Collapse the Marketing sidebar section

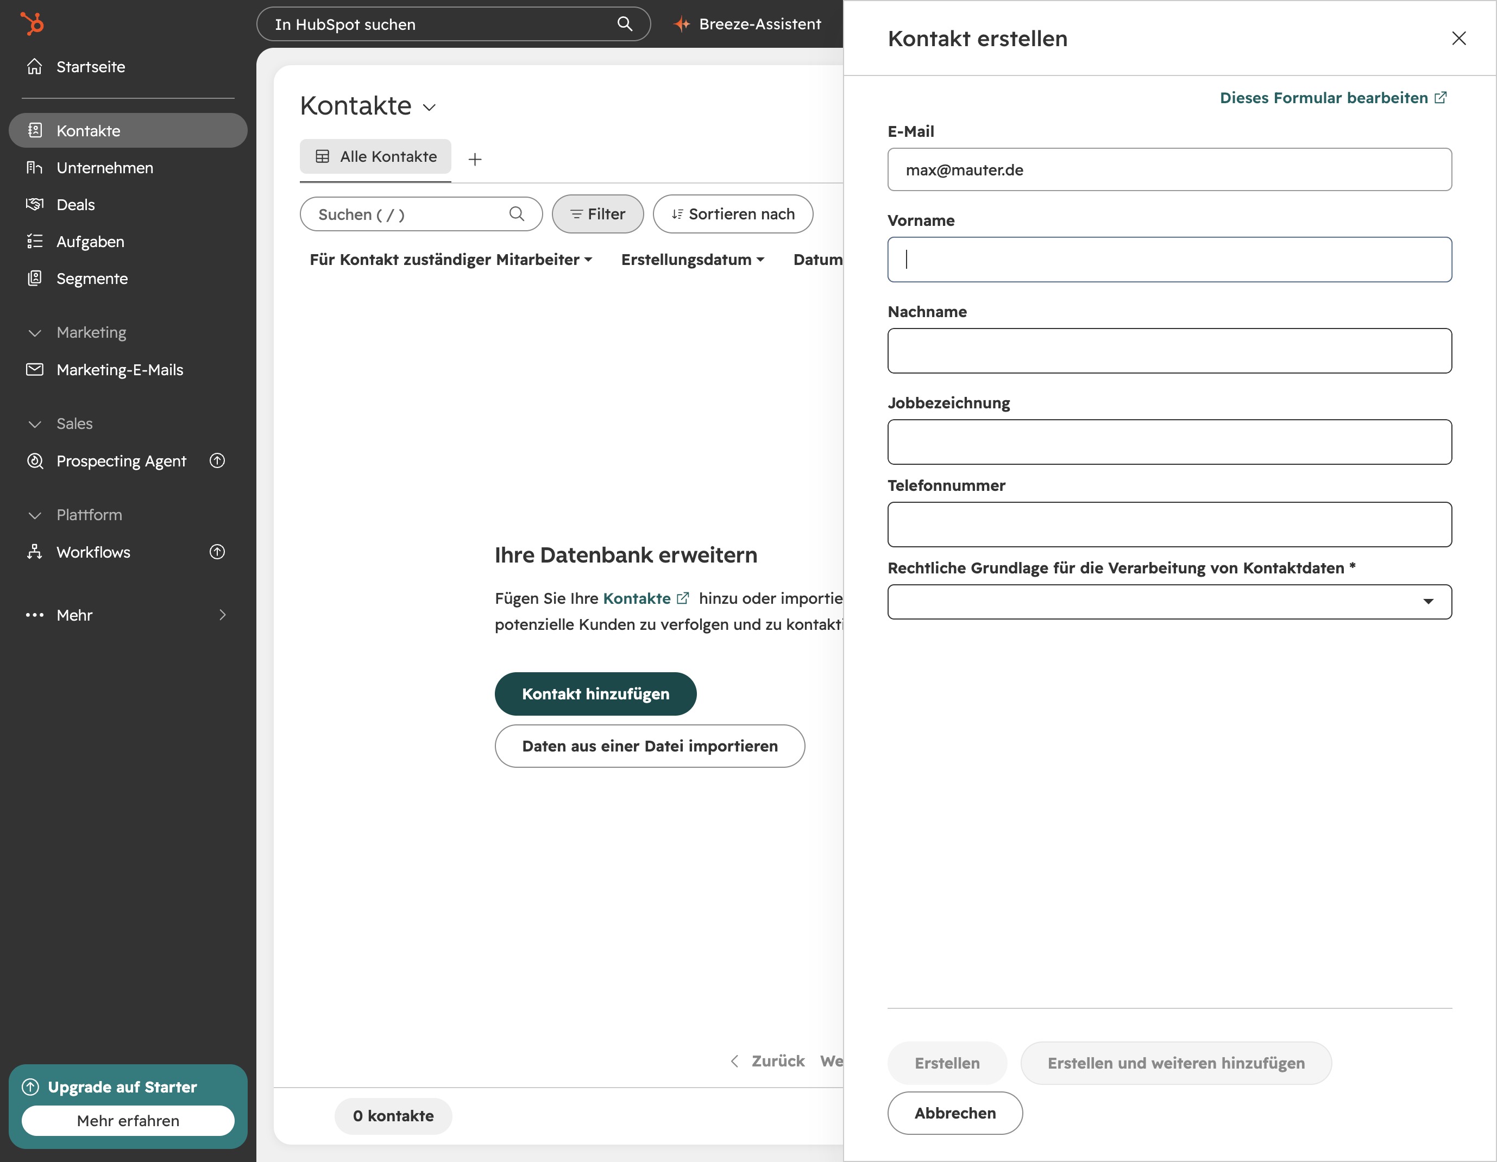point(34,333)
